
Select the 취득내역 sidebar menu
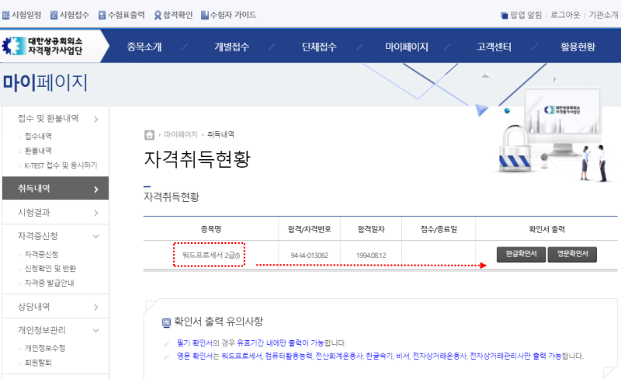tap(55, 188)
